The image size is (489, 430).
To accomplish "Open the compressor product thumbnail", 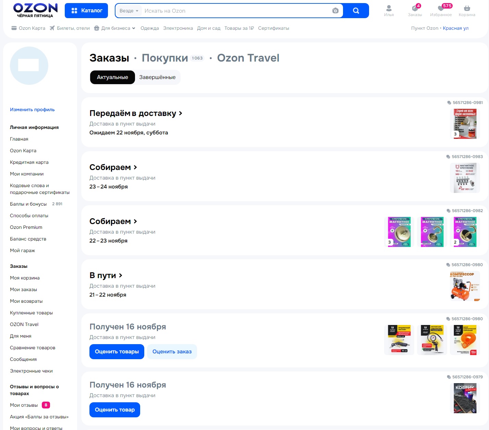I will tap(465, 286).
